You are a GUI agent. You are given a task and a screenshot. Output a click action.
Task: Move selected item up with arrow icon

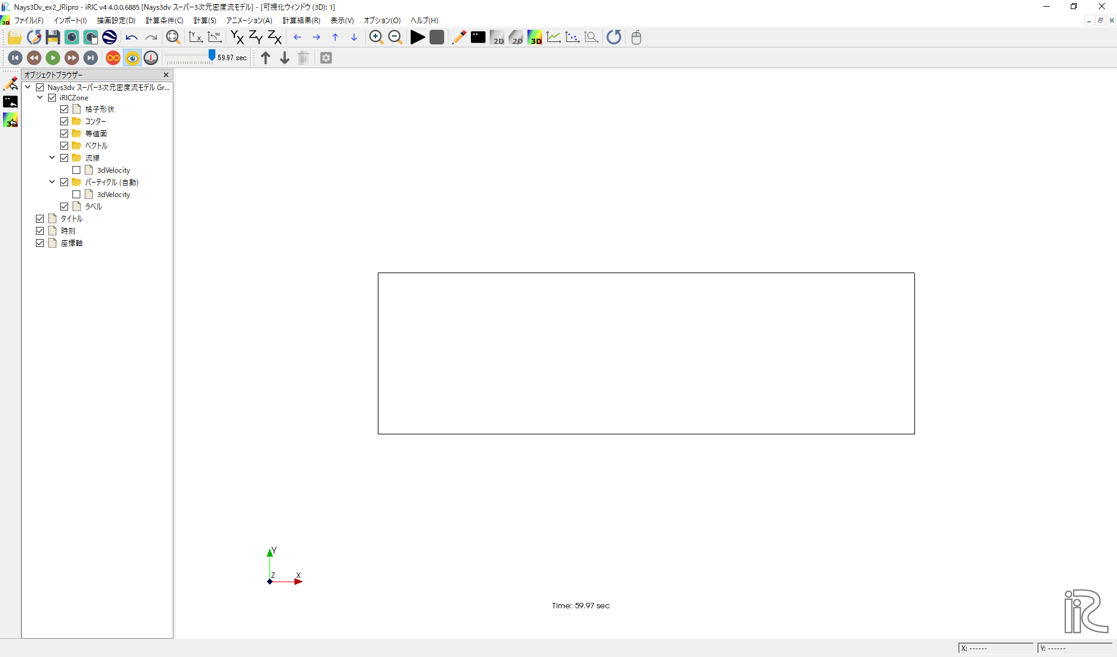[x=266, y=58]
